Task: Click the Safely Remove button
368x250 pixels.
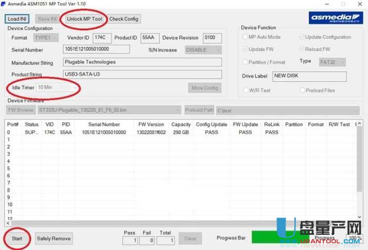Action: click(x=54, y=238)
